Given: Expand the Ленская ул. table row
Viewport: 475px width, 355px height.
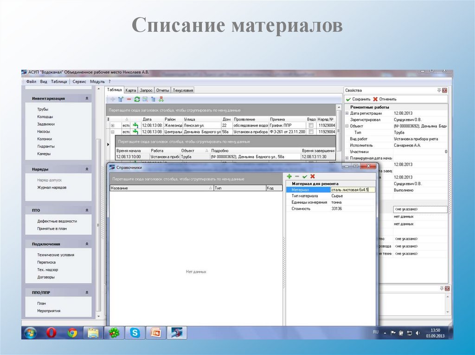Looking at the screenshot, I should tap(112, 125).
